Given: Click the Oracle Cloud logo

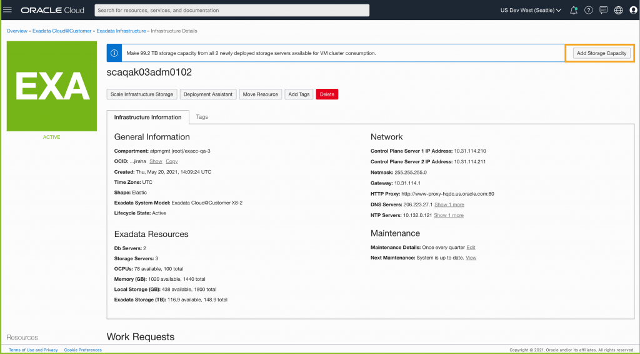Looking at the screenshot, I should pyautogui.click(x=52, y=10).
